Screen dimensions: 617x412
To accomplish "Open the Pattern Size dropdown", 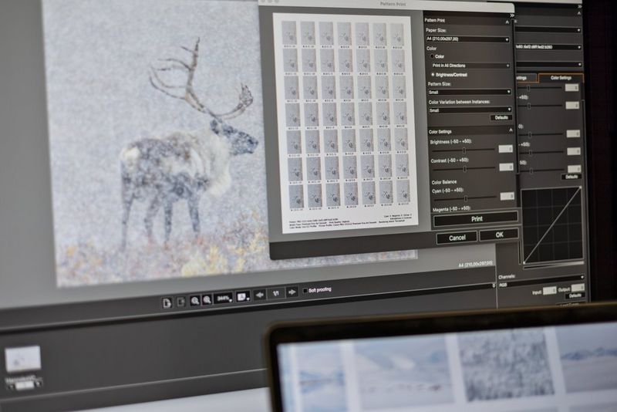I will point(470,92).
